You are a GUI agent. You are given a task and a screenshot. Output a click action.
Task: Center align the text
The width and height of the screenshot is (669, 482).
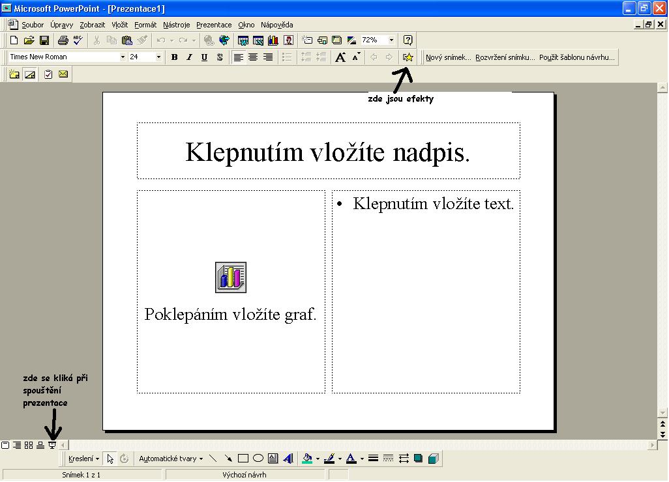[253, 57]
